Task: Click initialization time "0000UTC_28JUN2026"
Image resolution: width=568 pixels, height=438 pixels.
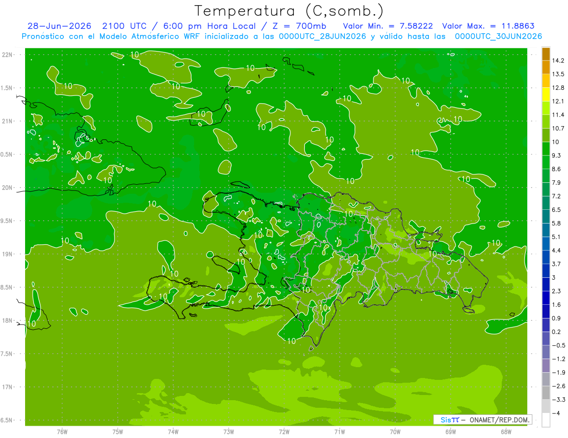Action: pyautogui.click(x=322, y=36)
